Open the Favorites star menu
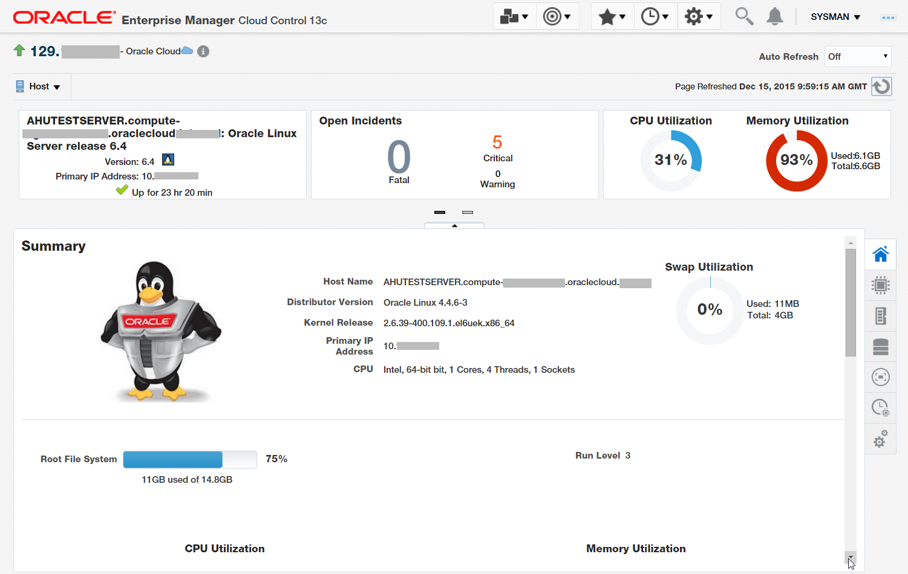 [612, 16]
